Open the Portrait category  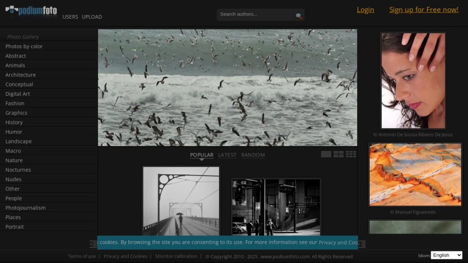pyautogui.click(x=49, y=227)
